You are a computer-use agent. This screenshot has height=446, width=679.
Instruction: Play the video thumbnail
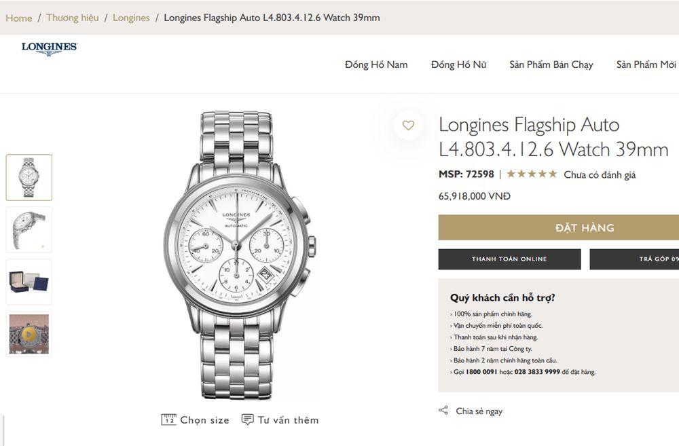pos(29,334)
